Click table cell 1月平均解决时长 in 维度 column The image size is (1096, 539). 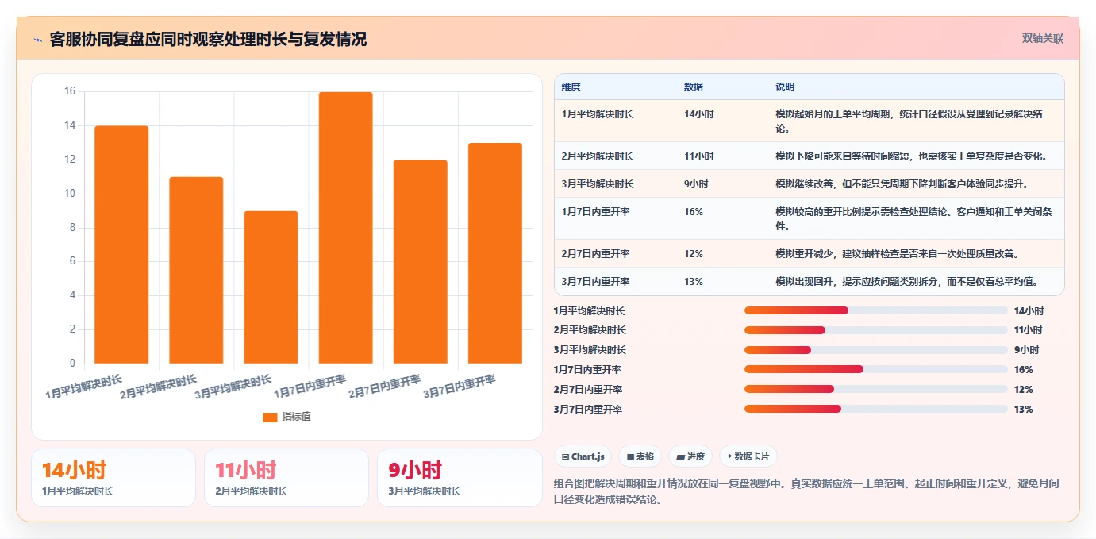pos(597,114)
